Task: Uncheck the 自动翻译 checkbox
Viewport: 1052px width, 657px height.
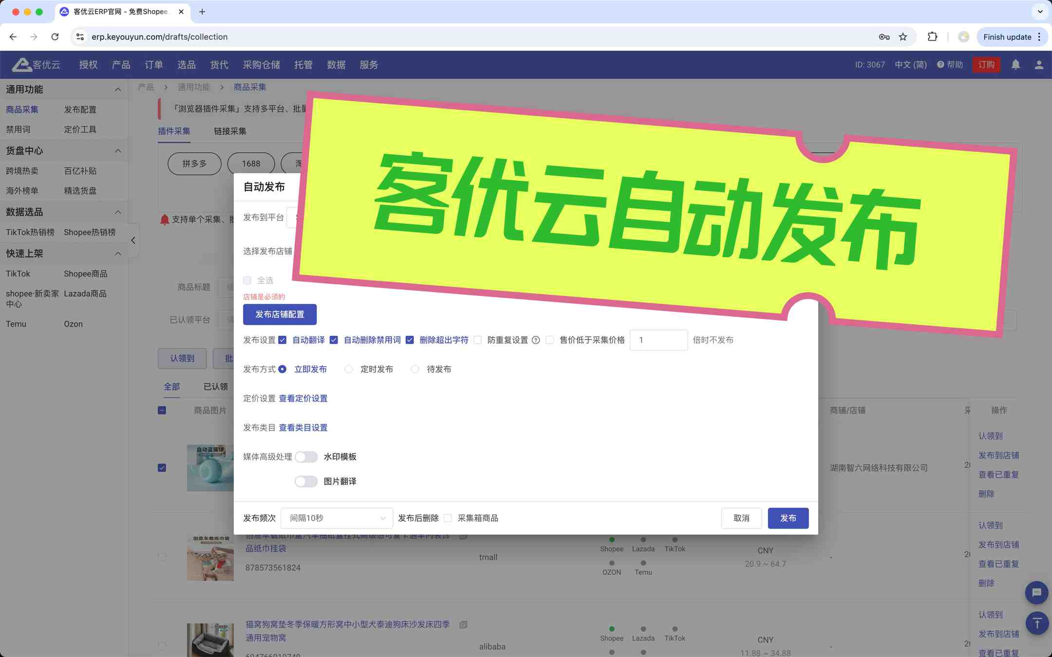Action: (282, 340)
